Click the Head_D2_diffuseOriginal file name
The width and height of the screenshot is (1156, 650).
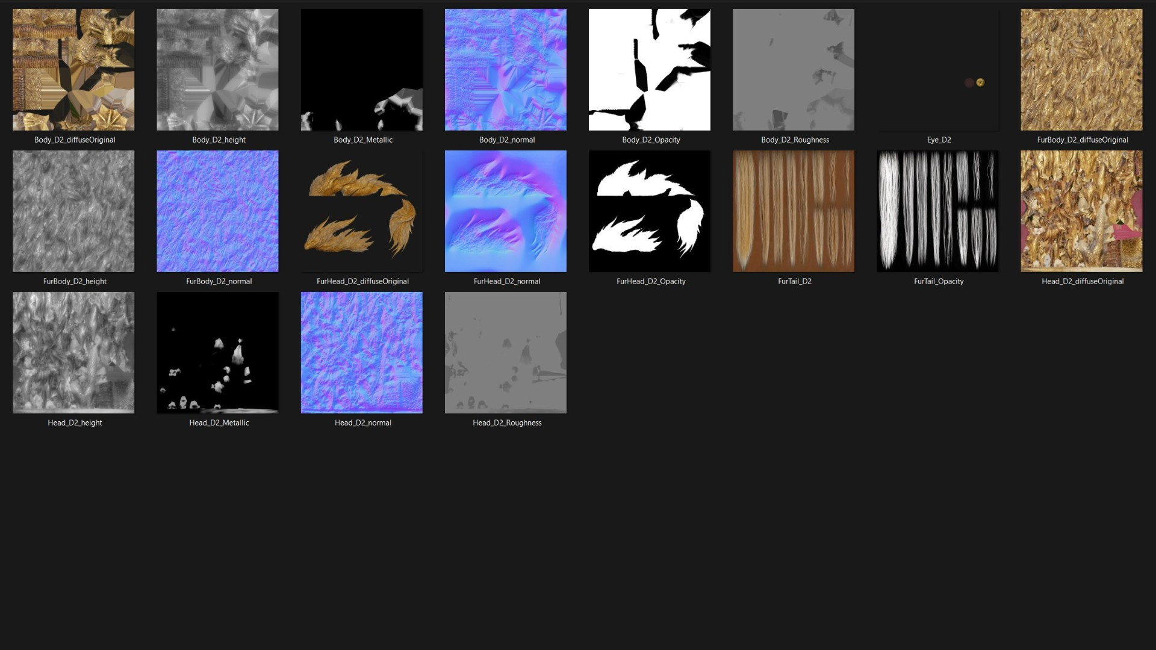[x=1083, y=281]
